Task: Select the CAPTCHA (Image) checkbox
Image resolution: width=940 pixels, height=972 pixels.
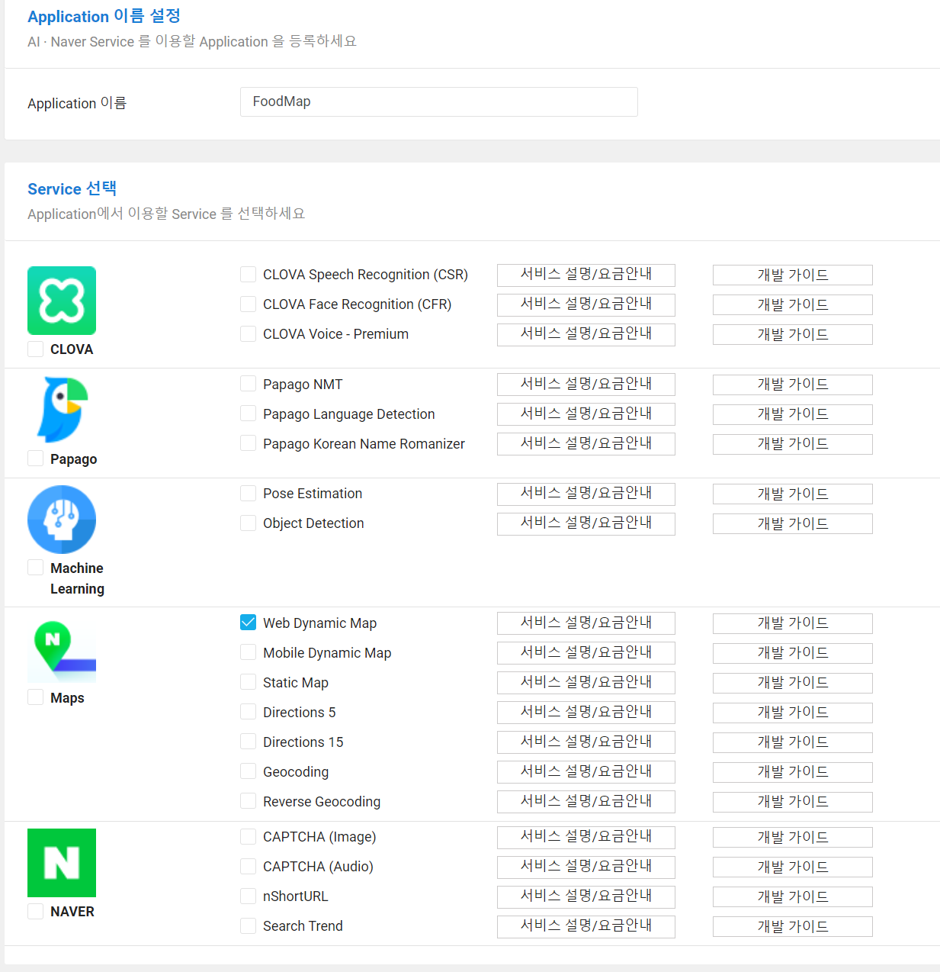Action: [x=248, y=836]
